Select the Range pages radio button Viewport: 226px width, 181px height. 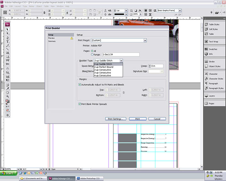(x=92, y=54)
